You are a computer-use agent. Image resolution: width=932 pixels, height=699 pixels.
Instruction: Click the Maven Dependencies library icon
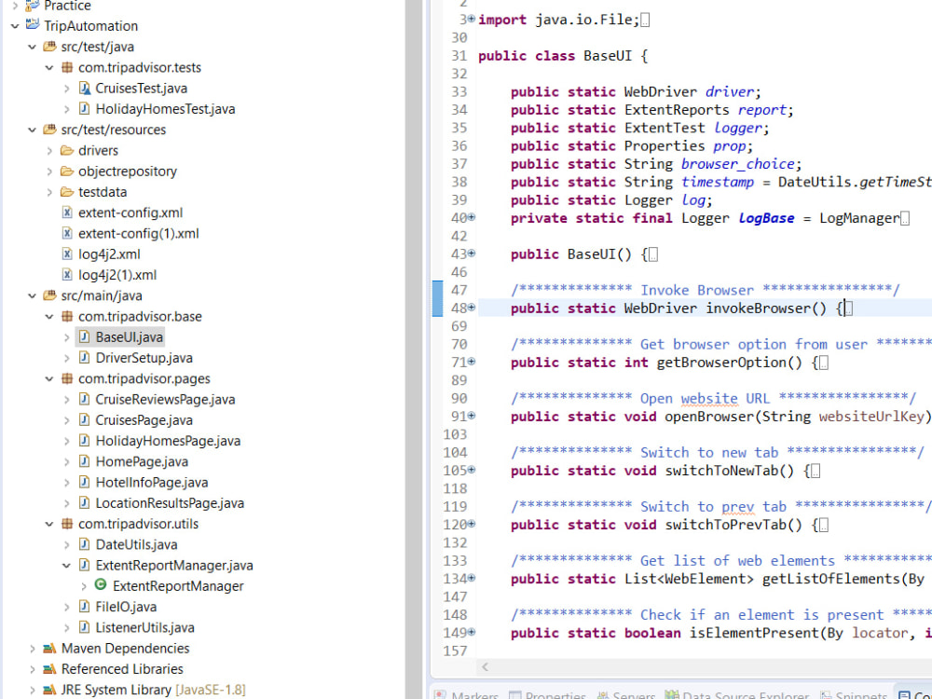click(48, 648)
